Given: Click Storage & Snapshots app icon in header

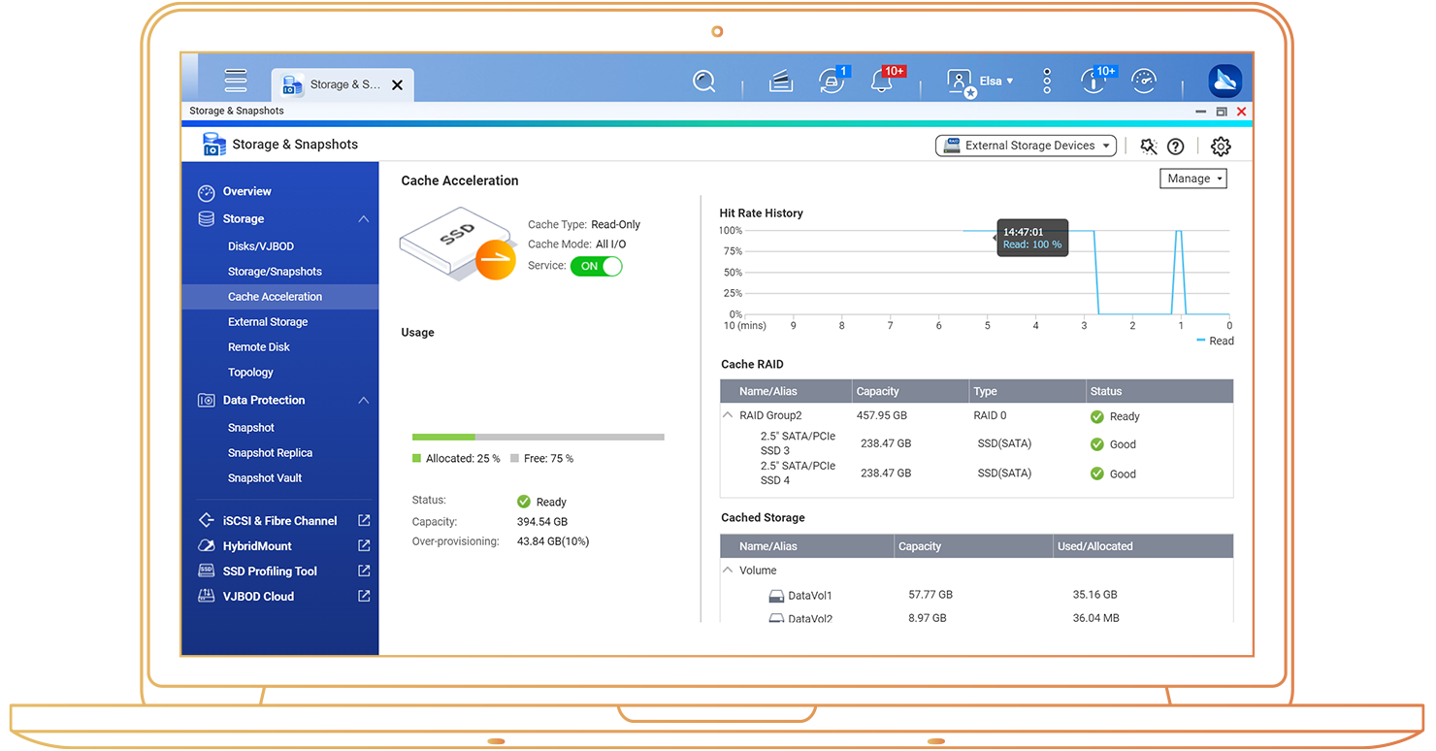Looking at the screenshot, I should (x=213, y=145).
